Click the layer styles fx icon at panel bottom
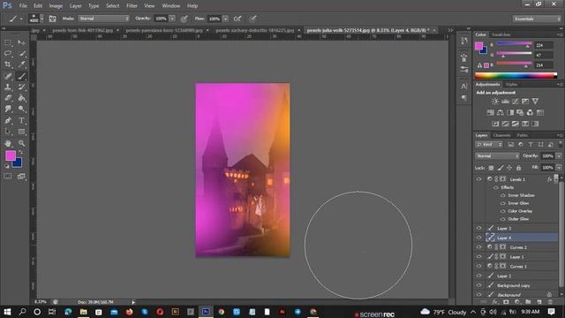565x318 pixels. pos(494,302)
